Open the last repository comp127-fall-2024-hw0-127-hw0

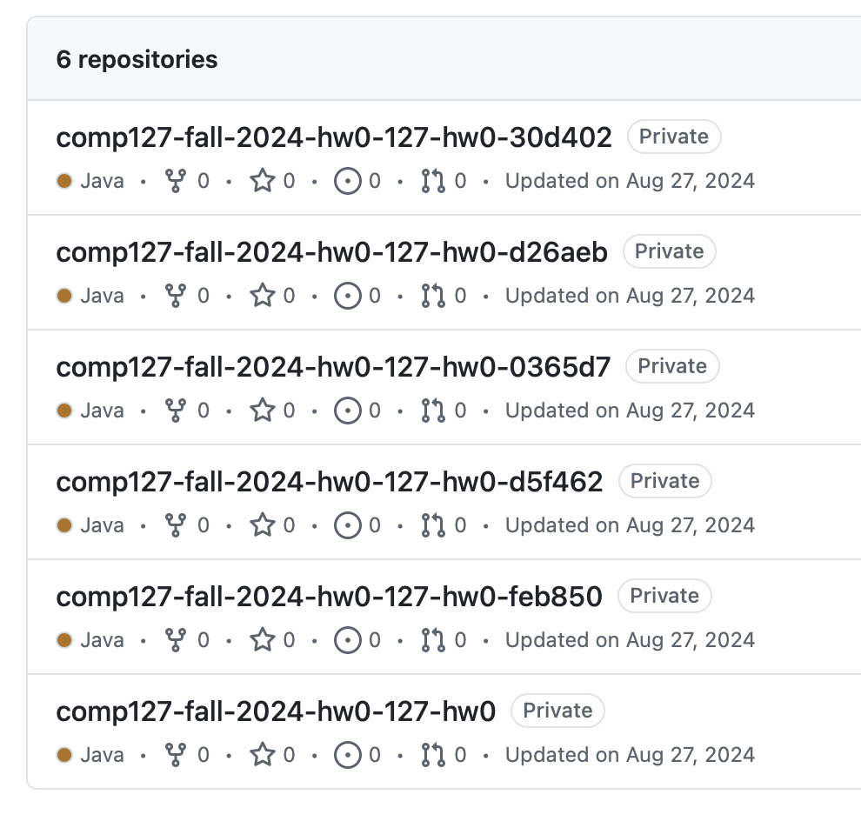(276, 711)
